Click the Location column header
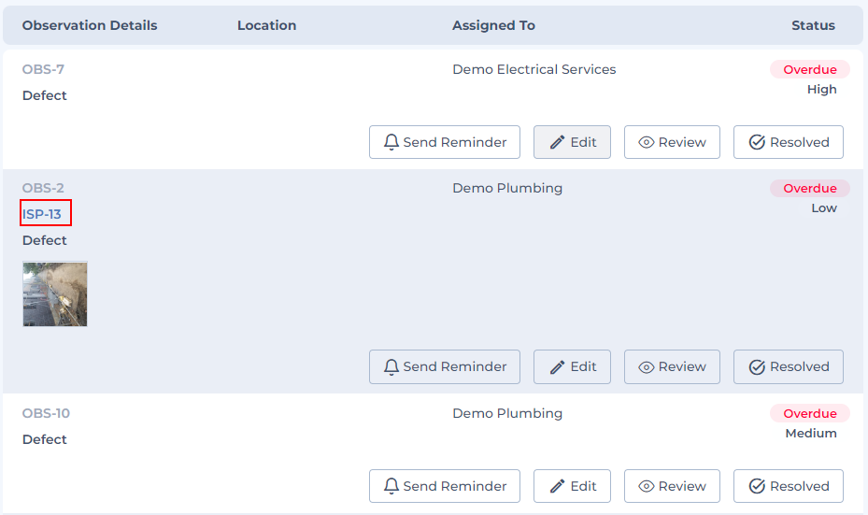The width and height of the screenshot is (868, 515). click(x=266, y=25)
